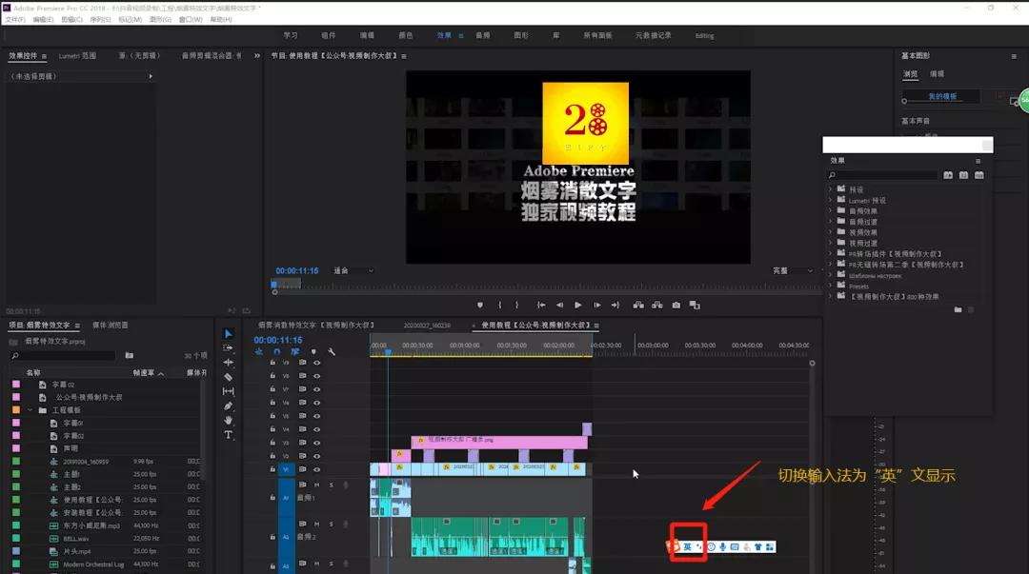
Task: Open the 完整 playback resolution dropdown
Action: click(793, 270)
